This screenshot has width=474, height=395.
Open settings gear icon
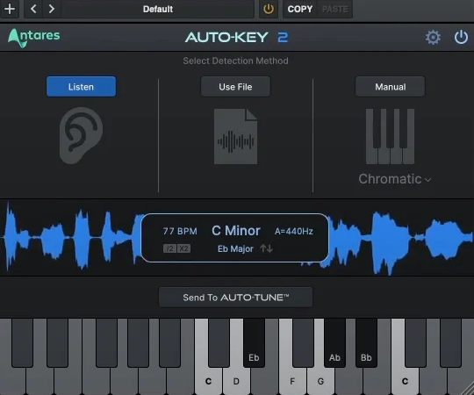433,38
